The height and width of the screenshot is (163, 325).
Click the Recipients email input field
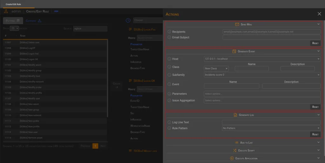272,32
